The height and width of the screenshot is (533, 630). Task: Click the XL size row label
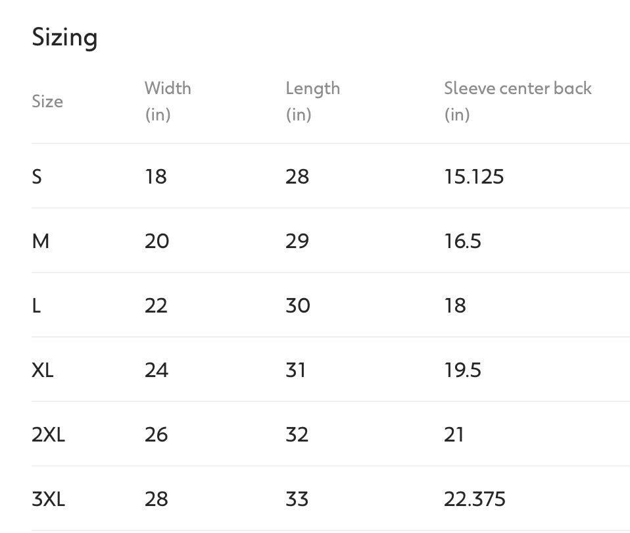[x=43, y=370]
